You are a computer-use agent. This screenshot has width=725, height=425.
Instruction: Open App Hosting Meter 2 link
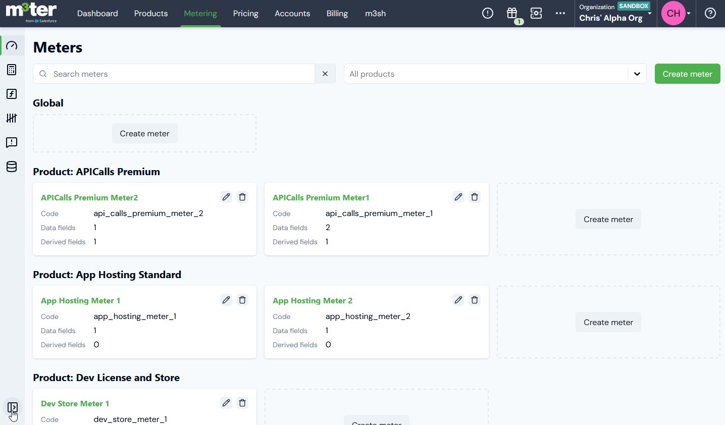pyautogui.click(x=313, y=300)
